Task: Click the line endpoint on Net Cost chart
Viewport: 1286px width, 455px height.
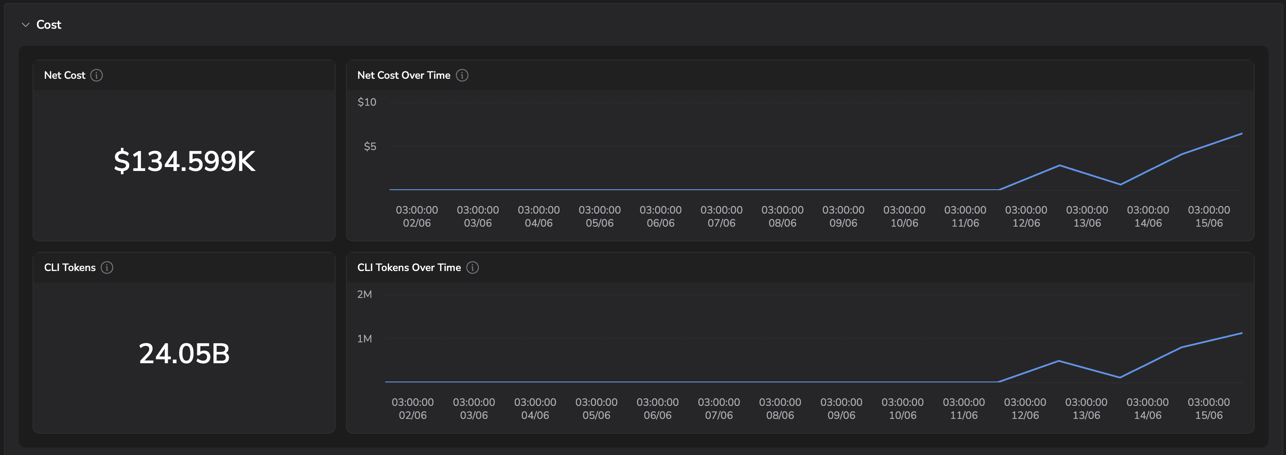Action: [1242, 134]
